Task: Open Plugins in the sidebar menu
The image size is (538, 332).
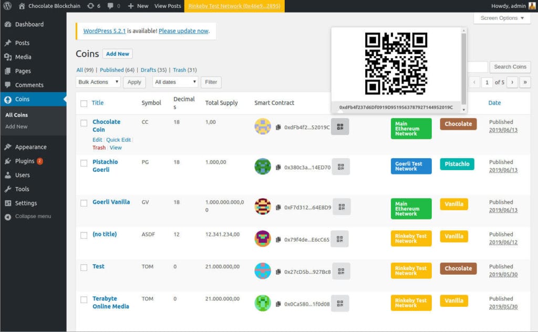Action: point(25,161)
